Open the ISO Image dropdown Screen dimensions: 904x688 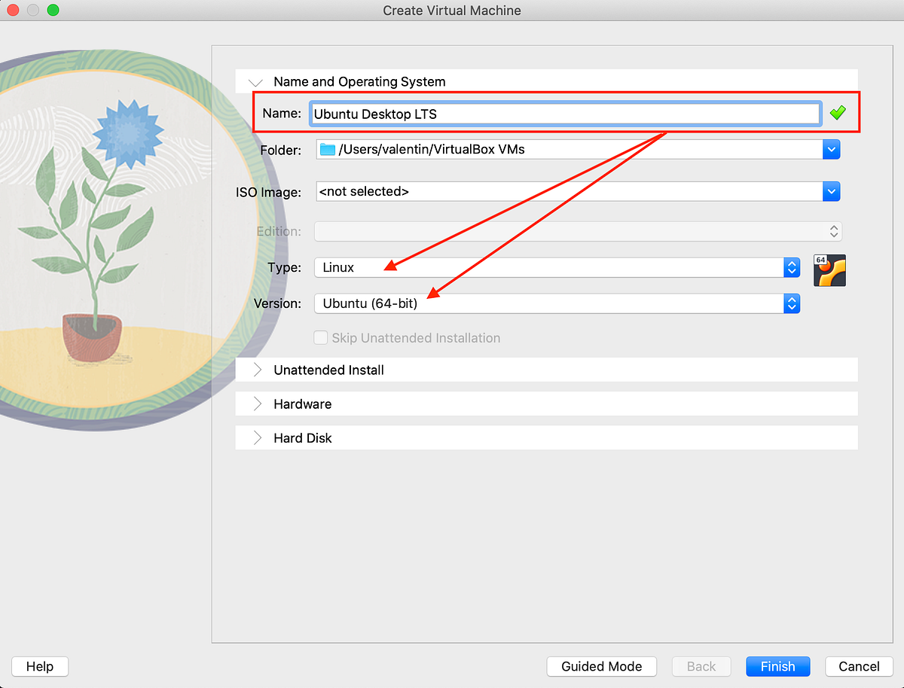[x=831, y=191]
